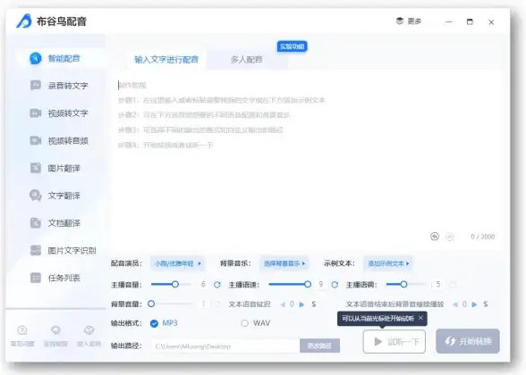Open 图片翻译 from the sidebar
526x375 pixels.
[x=55, y=168]
